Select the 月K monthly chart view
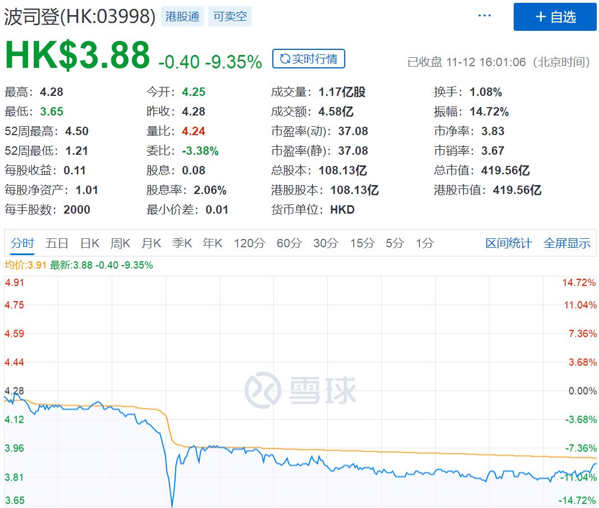This screenshot has width=599, height=508. coord(150,243)
